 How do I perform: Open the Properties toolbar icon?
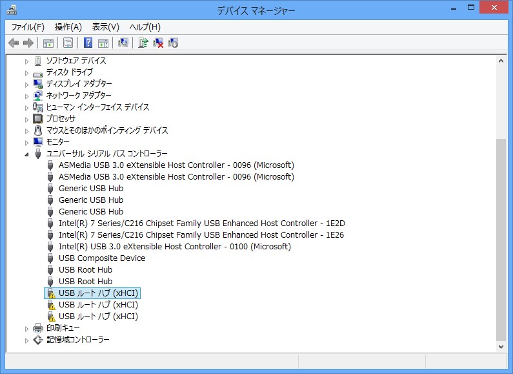[x=68, y=43]
